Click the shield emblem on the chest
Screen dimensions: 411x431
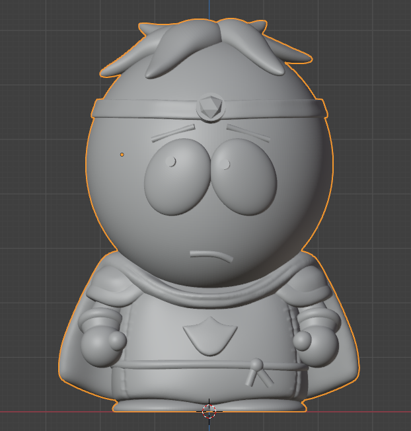(x=210, y=336)
